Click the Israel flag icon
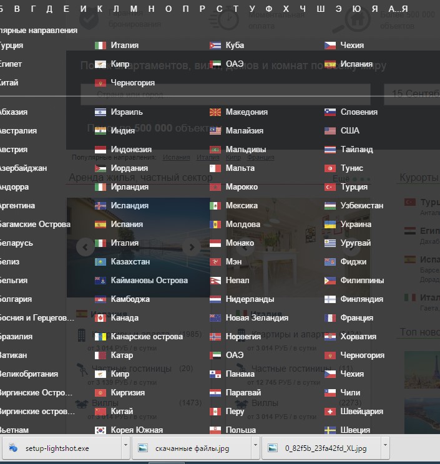The width and height of the screenshot is (440, 464). tap(100, 112)
